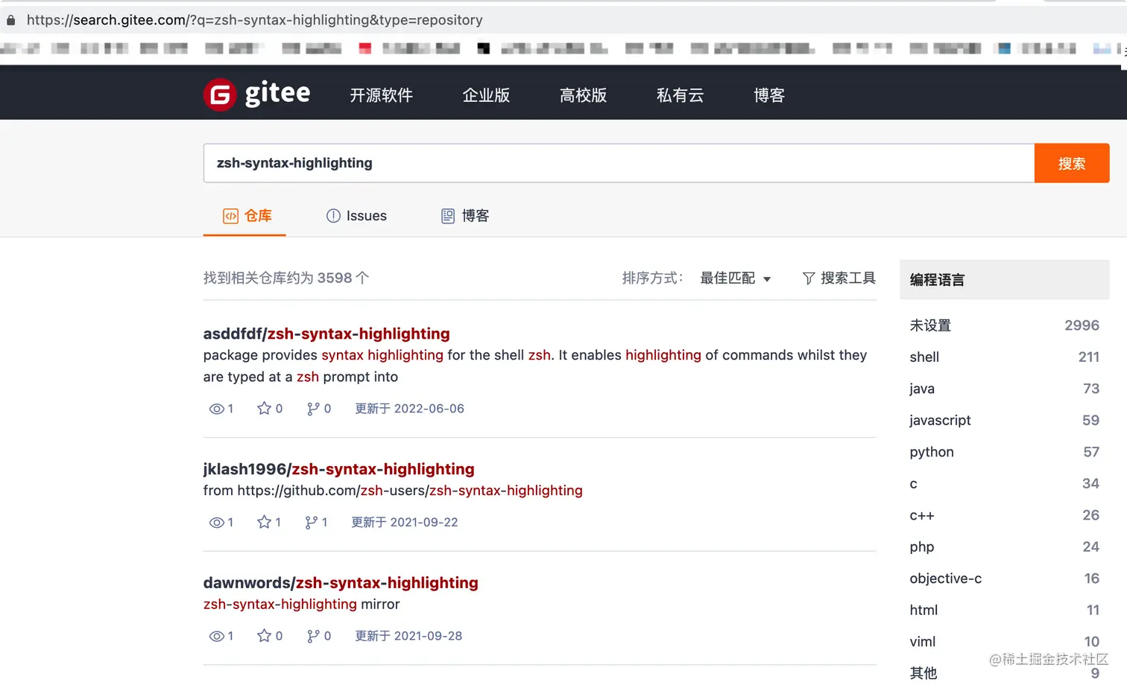Open 博客 in top navigation bar
1127x685 pixels.
(x=769, y=95)
